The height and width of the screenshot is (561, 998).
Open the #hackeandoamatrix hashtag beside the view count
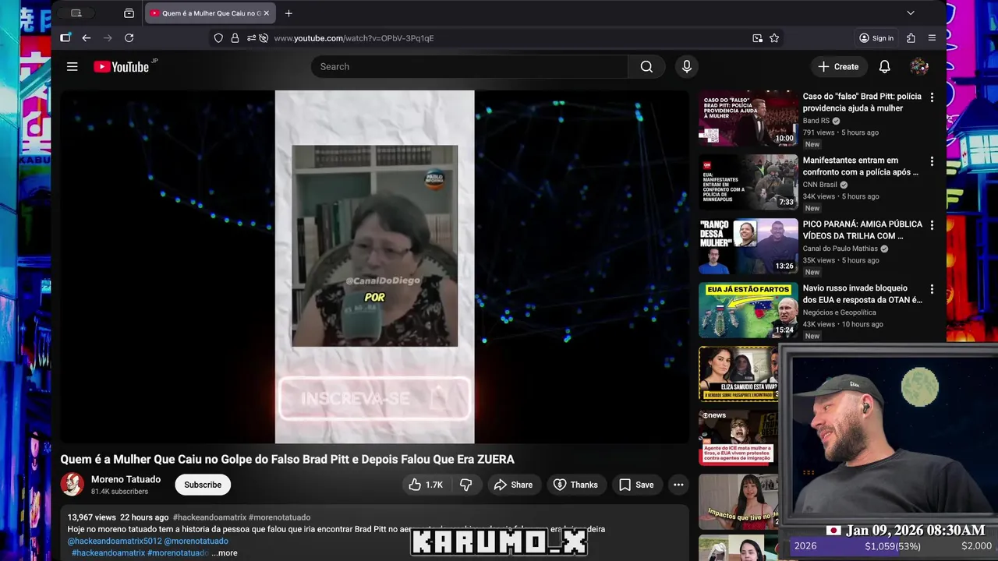coord(208,517)
